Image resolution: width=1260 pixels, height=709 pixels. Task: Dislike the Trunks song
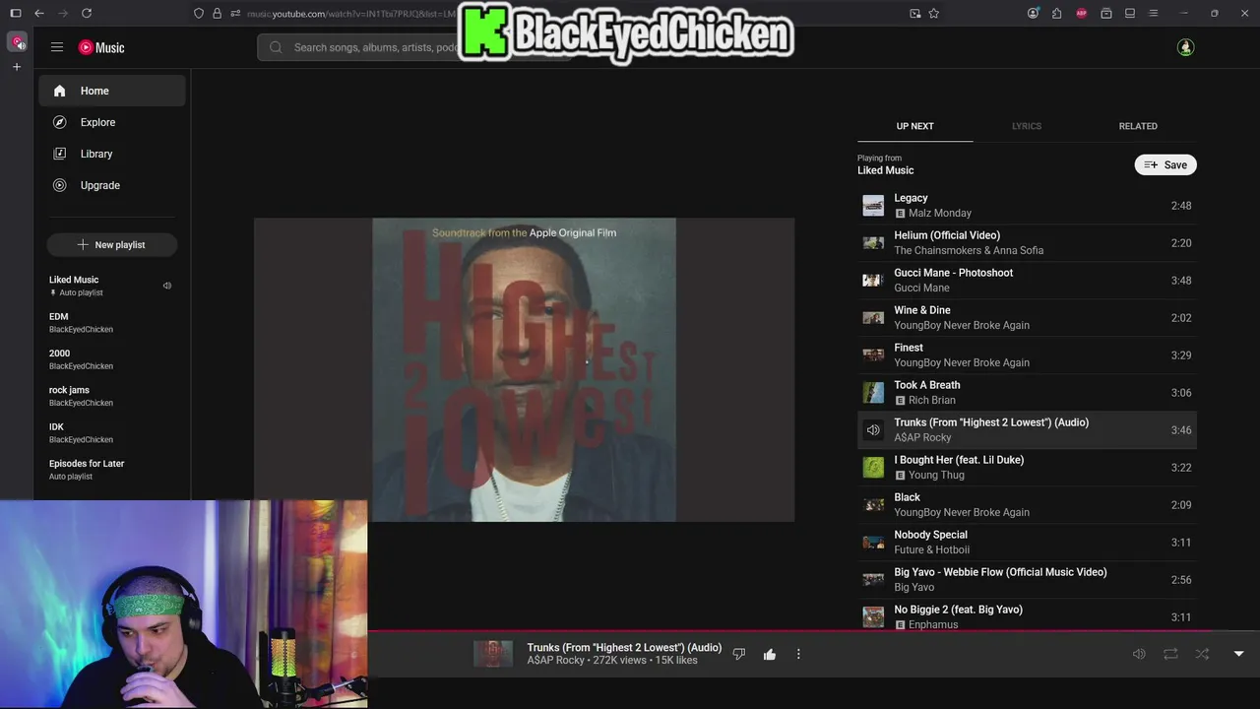click(x=739, y=654)
